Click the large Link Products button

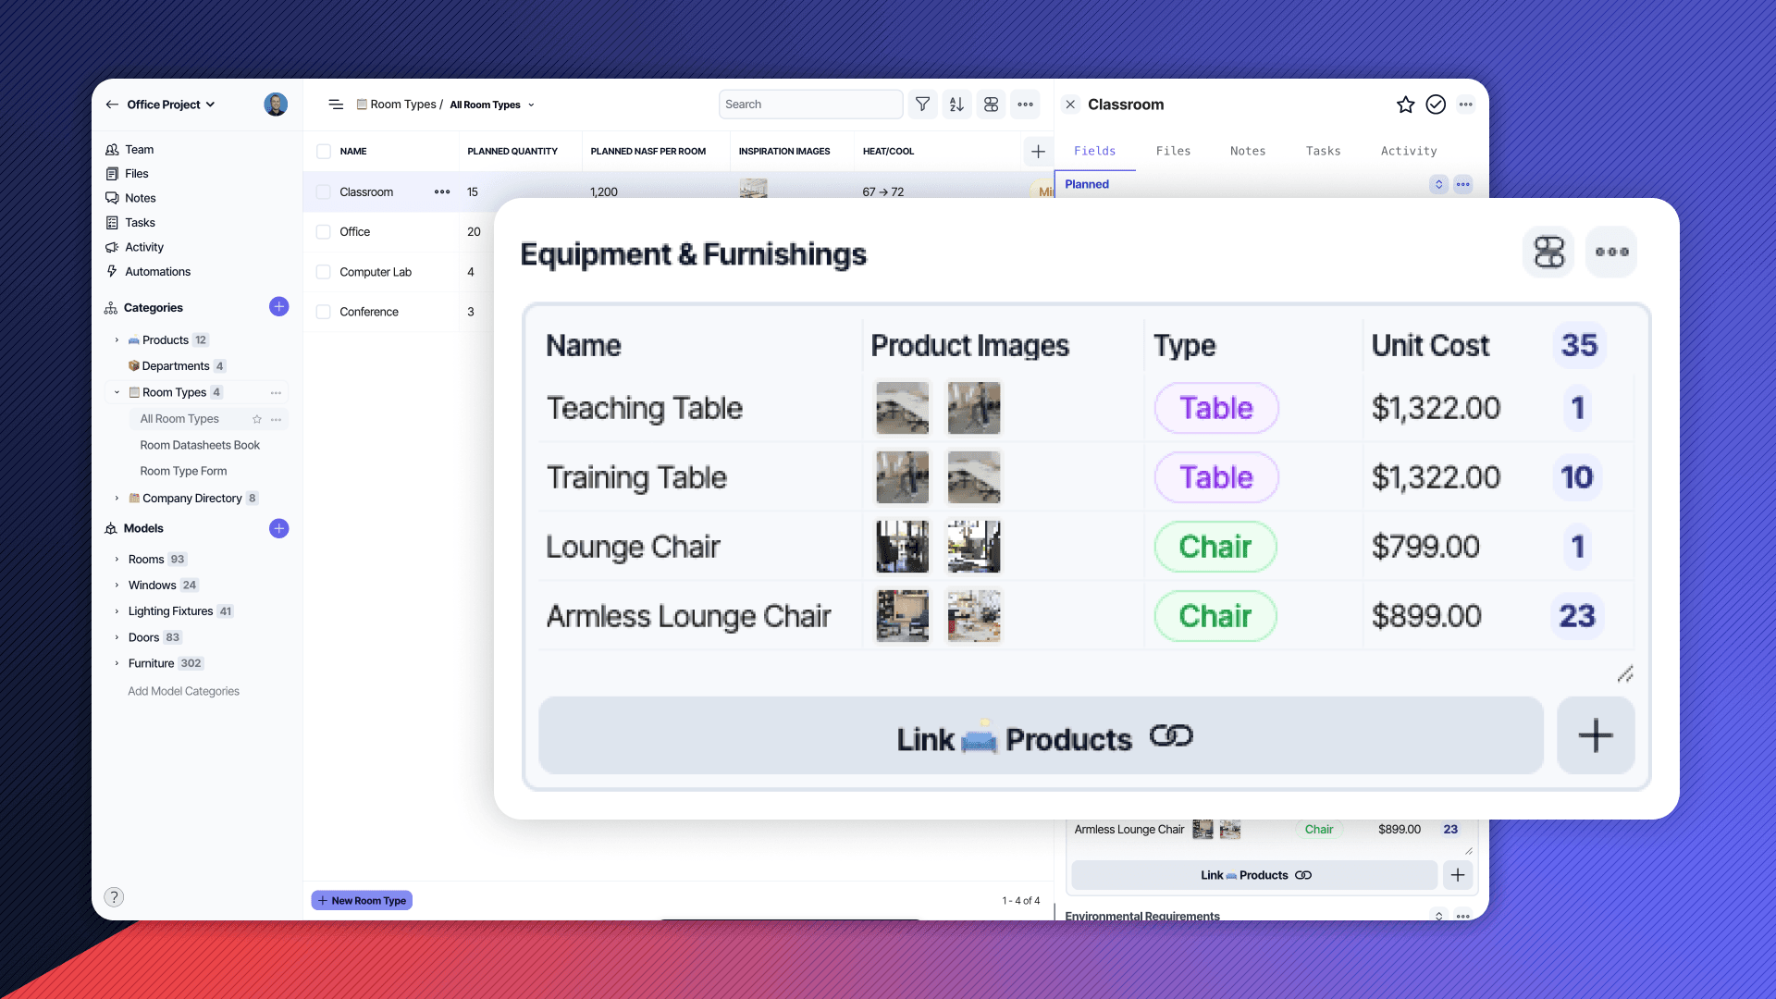(x=1041, y=736)
